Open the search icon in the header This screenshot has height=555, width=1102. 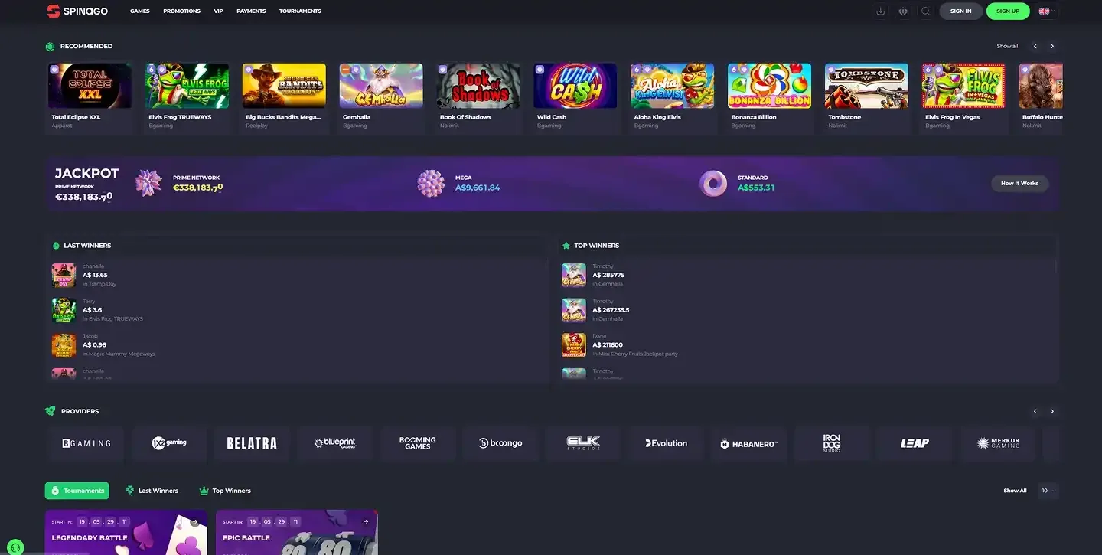(x=925, y=11)
